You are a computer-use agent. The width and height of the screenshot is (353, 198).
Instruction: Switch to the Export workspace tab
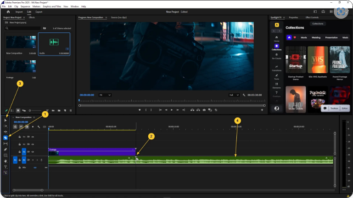[x=39, y=12]
